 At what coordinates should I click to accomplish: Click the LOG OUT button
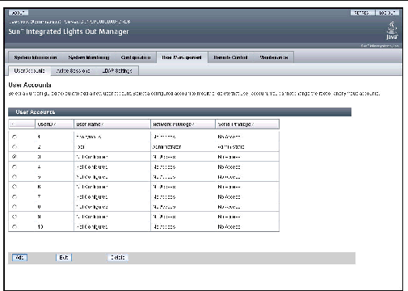click(x=387, y=13)
